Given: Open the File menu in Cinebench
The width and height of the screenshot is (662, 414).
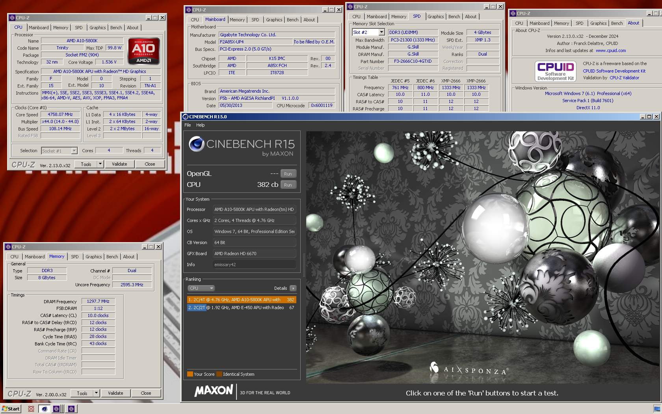Looking at the screenshot, I should [188, 125].
